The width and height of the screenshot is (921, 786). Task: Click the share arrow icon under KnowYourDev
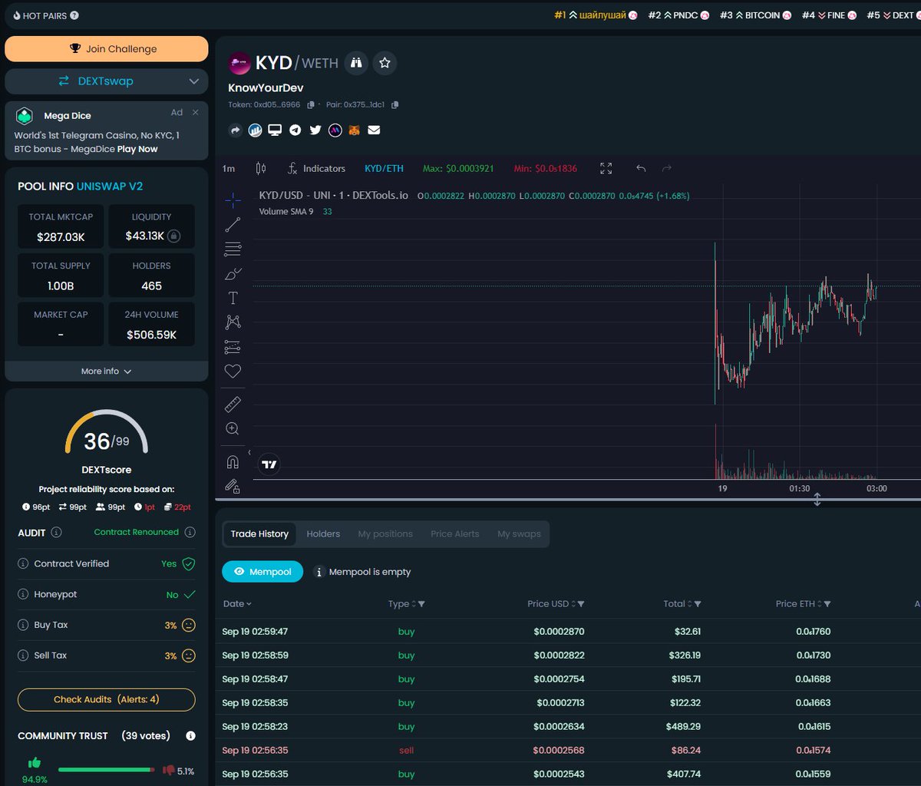click(x=236, y=130)
